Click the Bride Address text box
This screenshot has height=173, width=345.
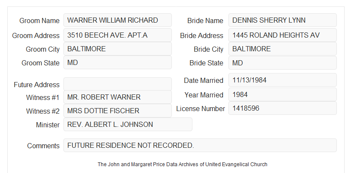(282, 35)
